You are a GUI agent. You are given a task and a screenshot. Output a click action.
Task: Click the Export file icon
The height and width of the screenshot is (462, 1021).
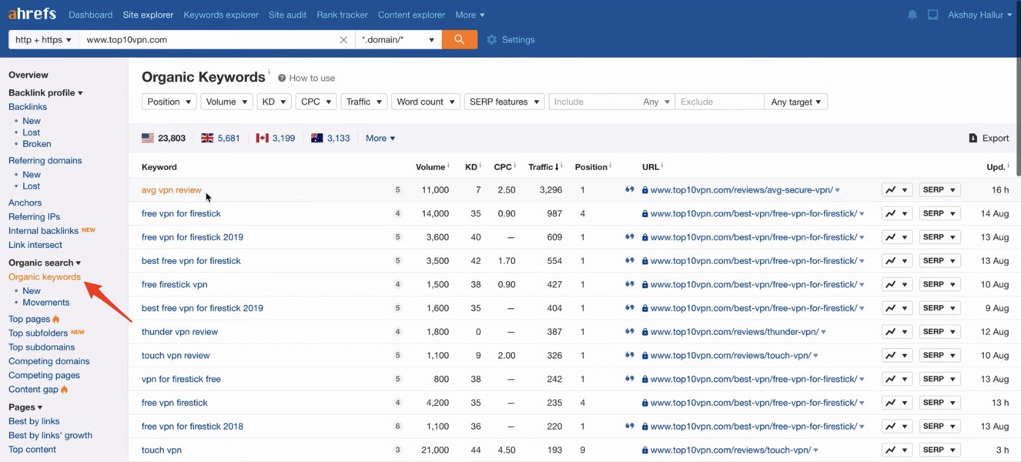pyautogui.click(x=973, y=138)
